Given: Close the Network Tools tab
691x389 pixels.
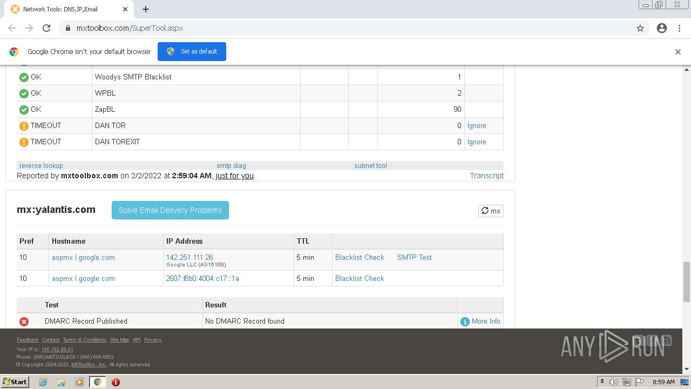Looking at the screenshot, I should 125,9.
